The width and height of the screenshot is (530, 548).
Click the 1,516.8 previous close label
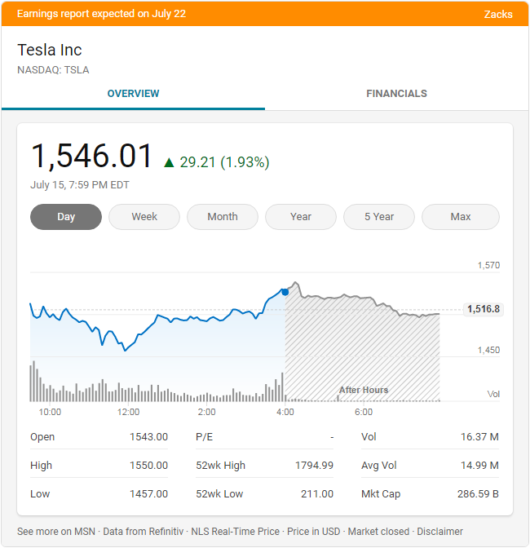tap(484, 309)
